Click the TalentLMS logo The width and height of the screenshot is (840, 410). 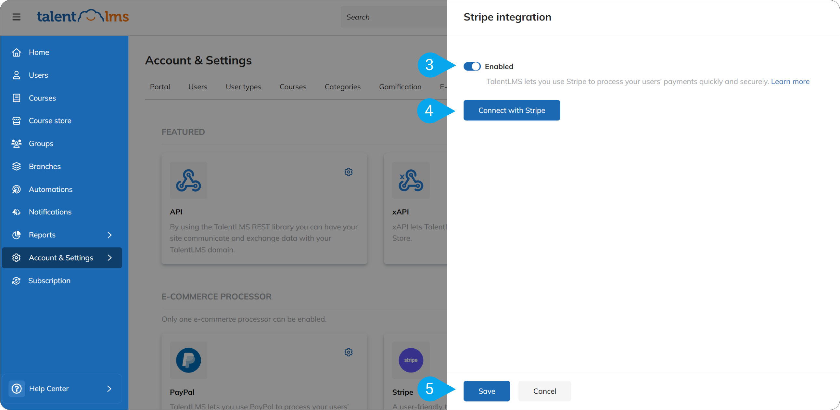(83, 16)
